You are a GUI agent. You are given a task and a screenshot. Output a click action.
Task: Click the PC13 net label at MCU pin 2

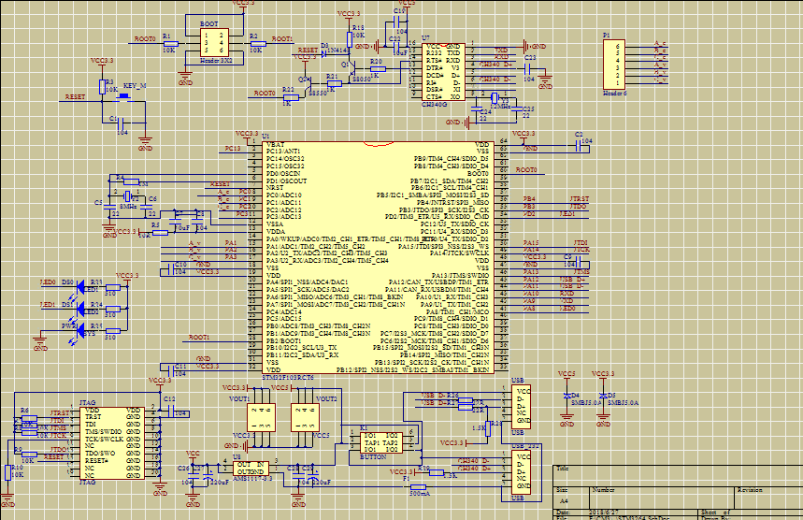[x=233, y=149]
